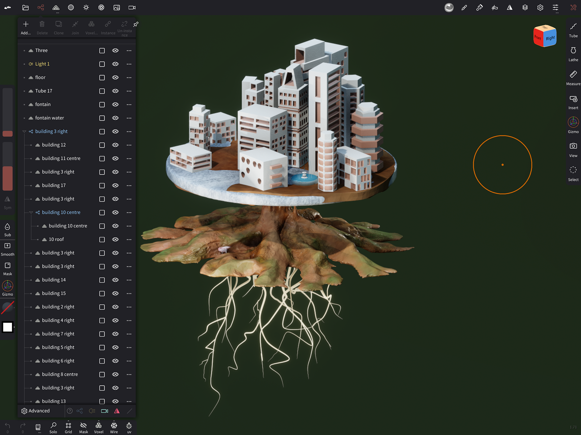Viewport: 581px width, 435px height.
Task: Open the Files menu folder icon
Action: tap(25, 8)
